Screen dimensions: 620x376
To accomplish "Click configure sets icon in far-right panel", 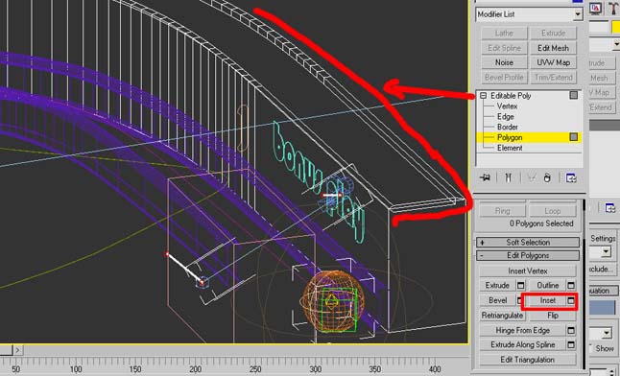I will click(610, 207).
